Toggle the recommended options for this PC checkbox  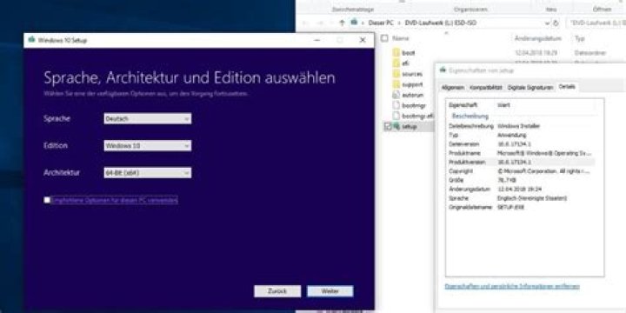pos(47,200)
